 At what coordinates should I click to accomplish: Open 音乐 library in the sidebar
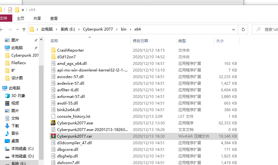[x=15, y=133]
